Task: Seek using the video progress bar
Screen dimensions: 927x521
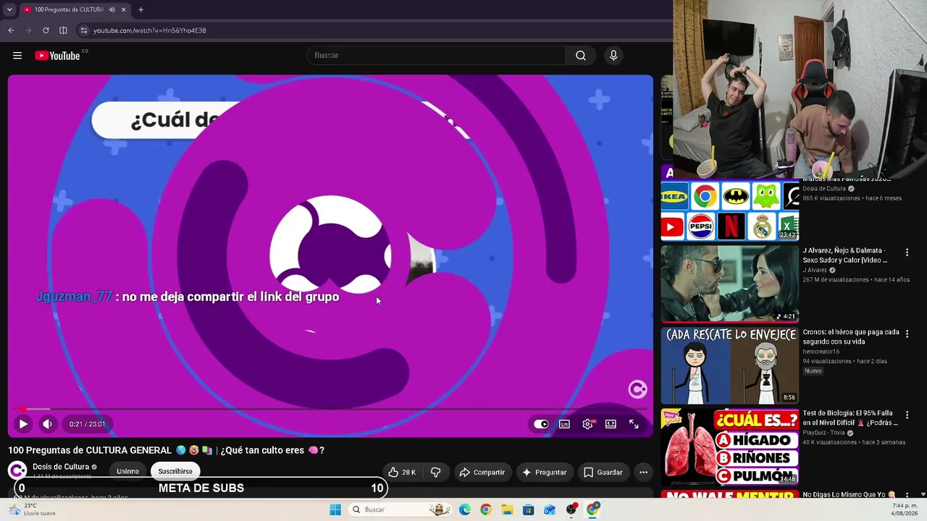Action: (330, 410)
